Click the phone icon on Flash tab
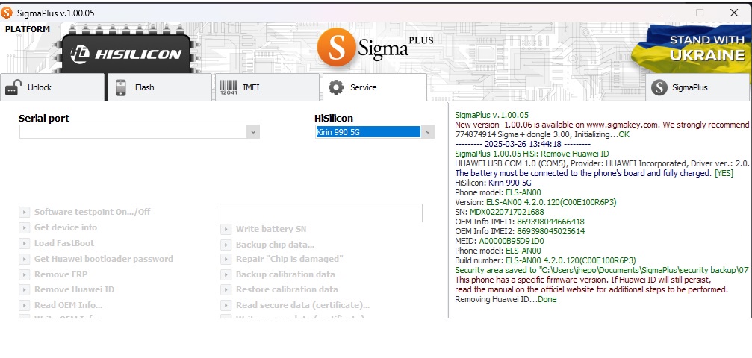This screenshot has height=358, width=752. pyautogui.click(x=121, y=87)
